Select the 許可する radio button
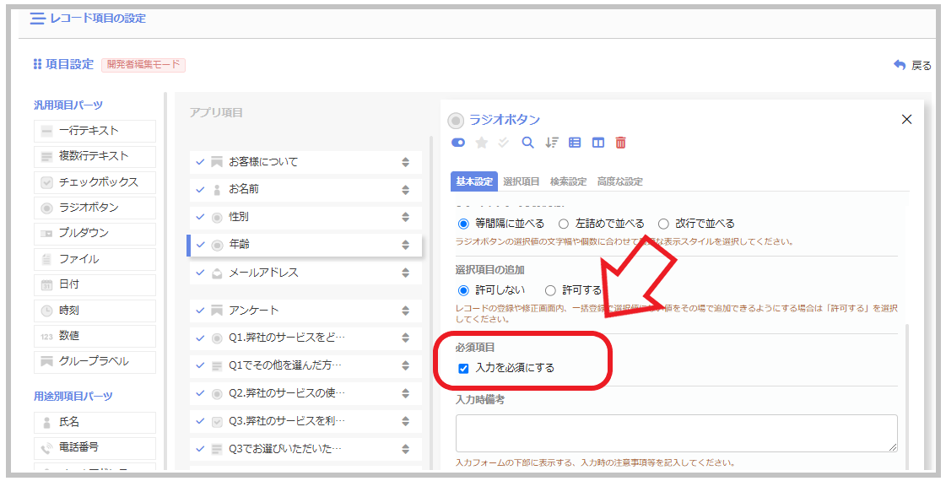The height and width of the screenshot is (481, 946). point(550,290)
